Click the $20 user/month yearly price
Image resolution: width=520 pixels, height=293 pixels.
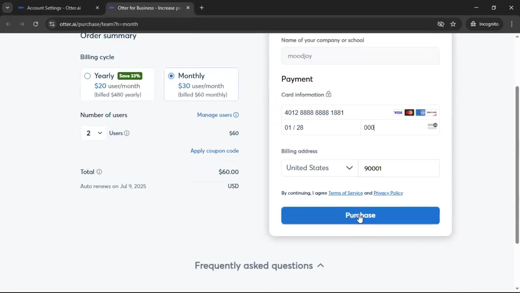tap(117, 86)
